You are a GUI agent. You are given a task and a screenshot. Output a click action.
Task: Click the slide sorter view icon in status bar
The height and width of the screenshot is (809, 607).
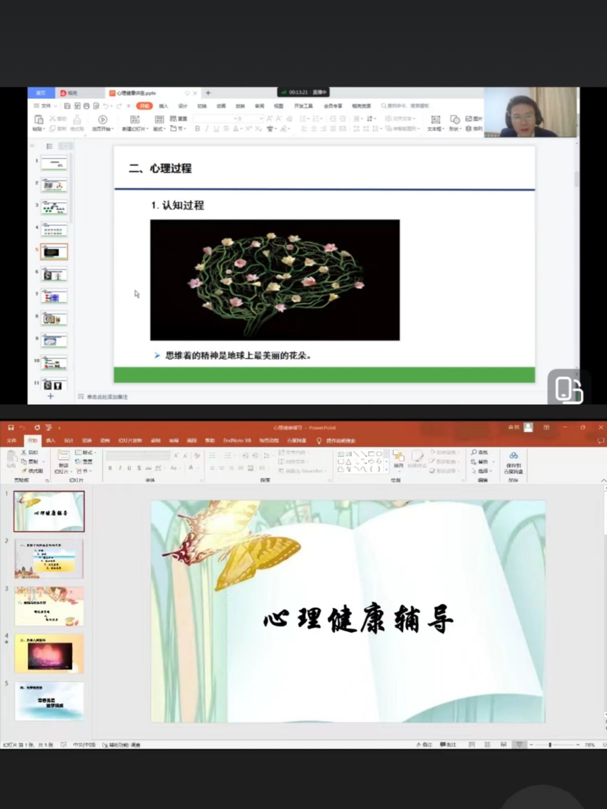tap(488, 745)
